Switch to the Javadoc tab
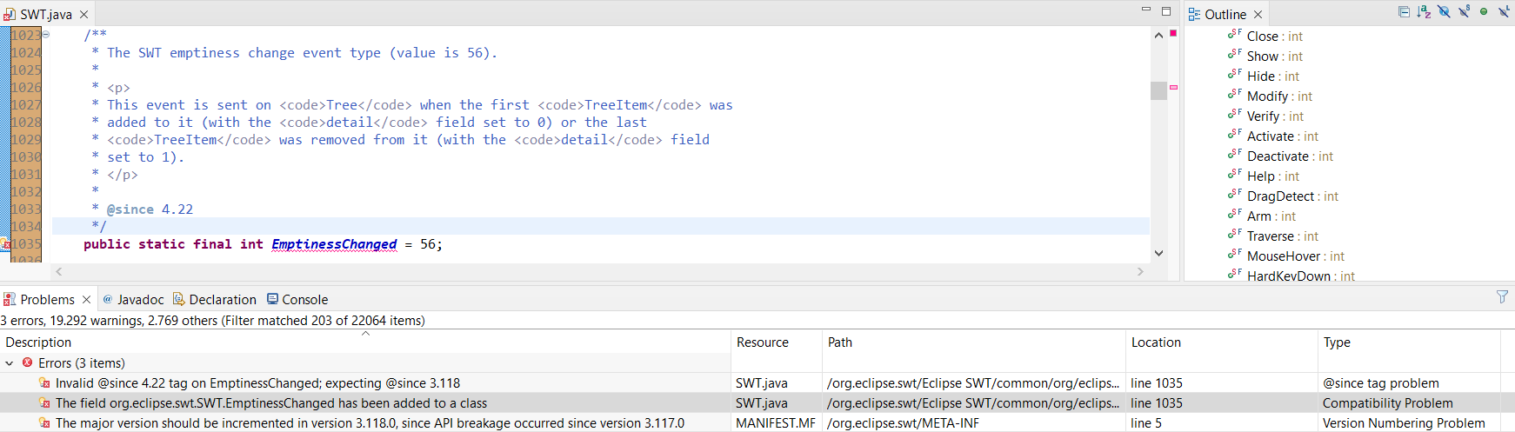This screenshot has height=432, width=1515. tap(133, 300)
